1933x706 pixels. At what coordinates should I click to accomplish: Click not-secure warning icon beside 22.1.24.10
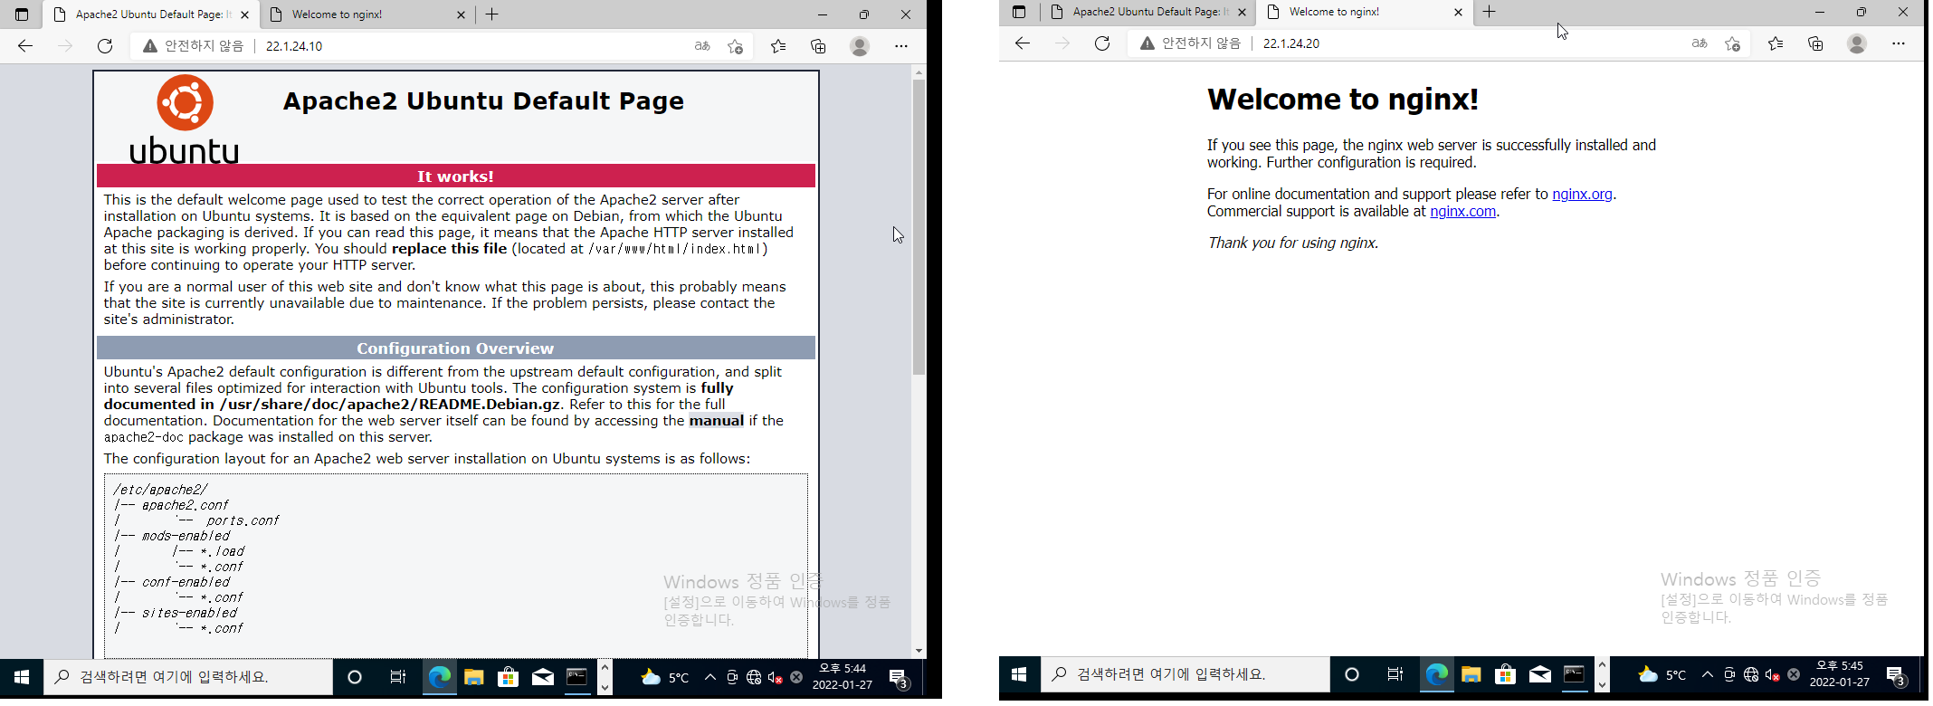[x=150, y=46]
